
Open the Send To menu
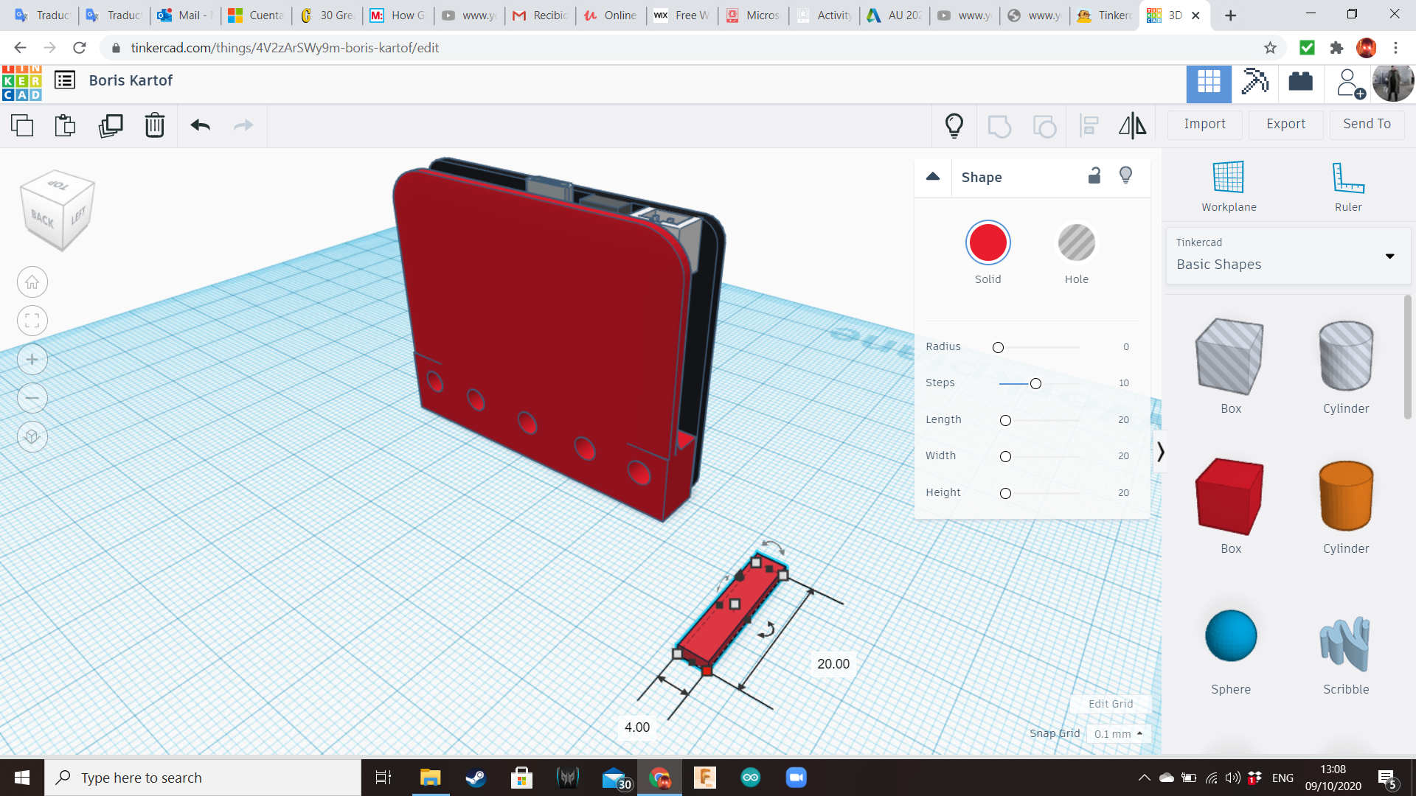[x=1367, y=123]
